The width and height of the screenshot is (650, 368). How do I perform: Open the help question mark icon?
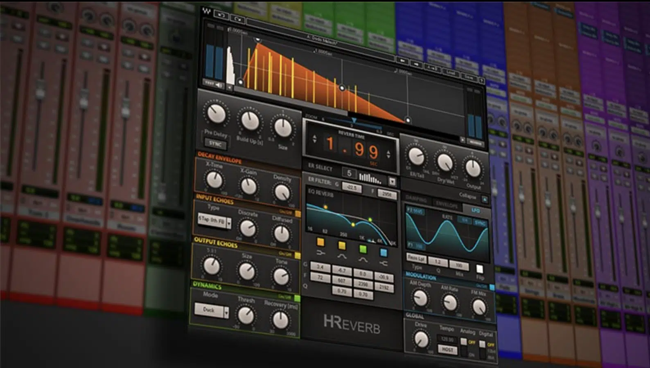482,81
